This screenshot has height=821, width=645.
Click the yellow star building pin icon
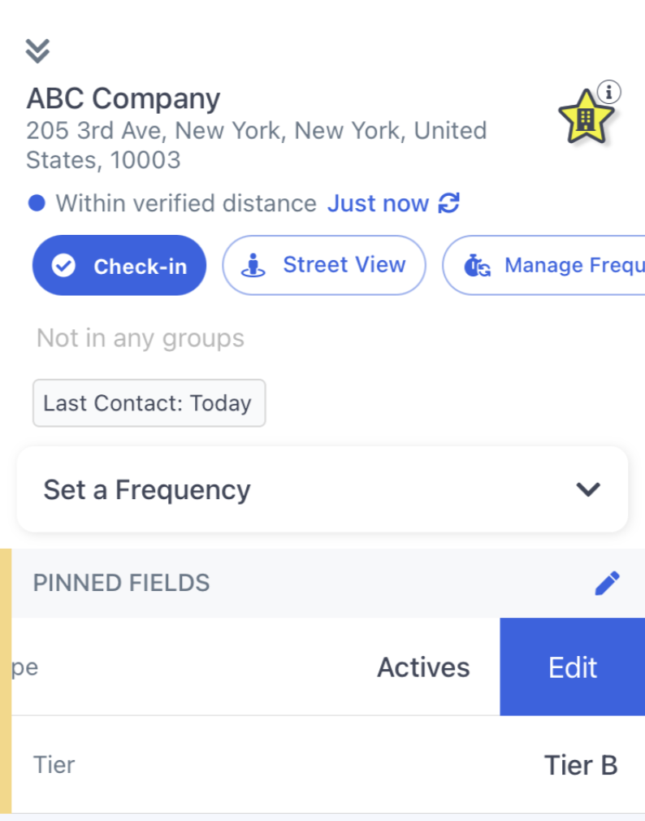tap(586, 117)
